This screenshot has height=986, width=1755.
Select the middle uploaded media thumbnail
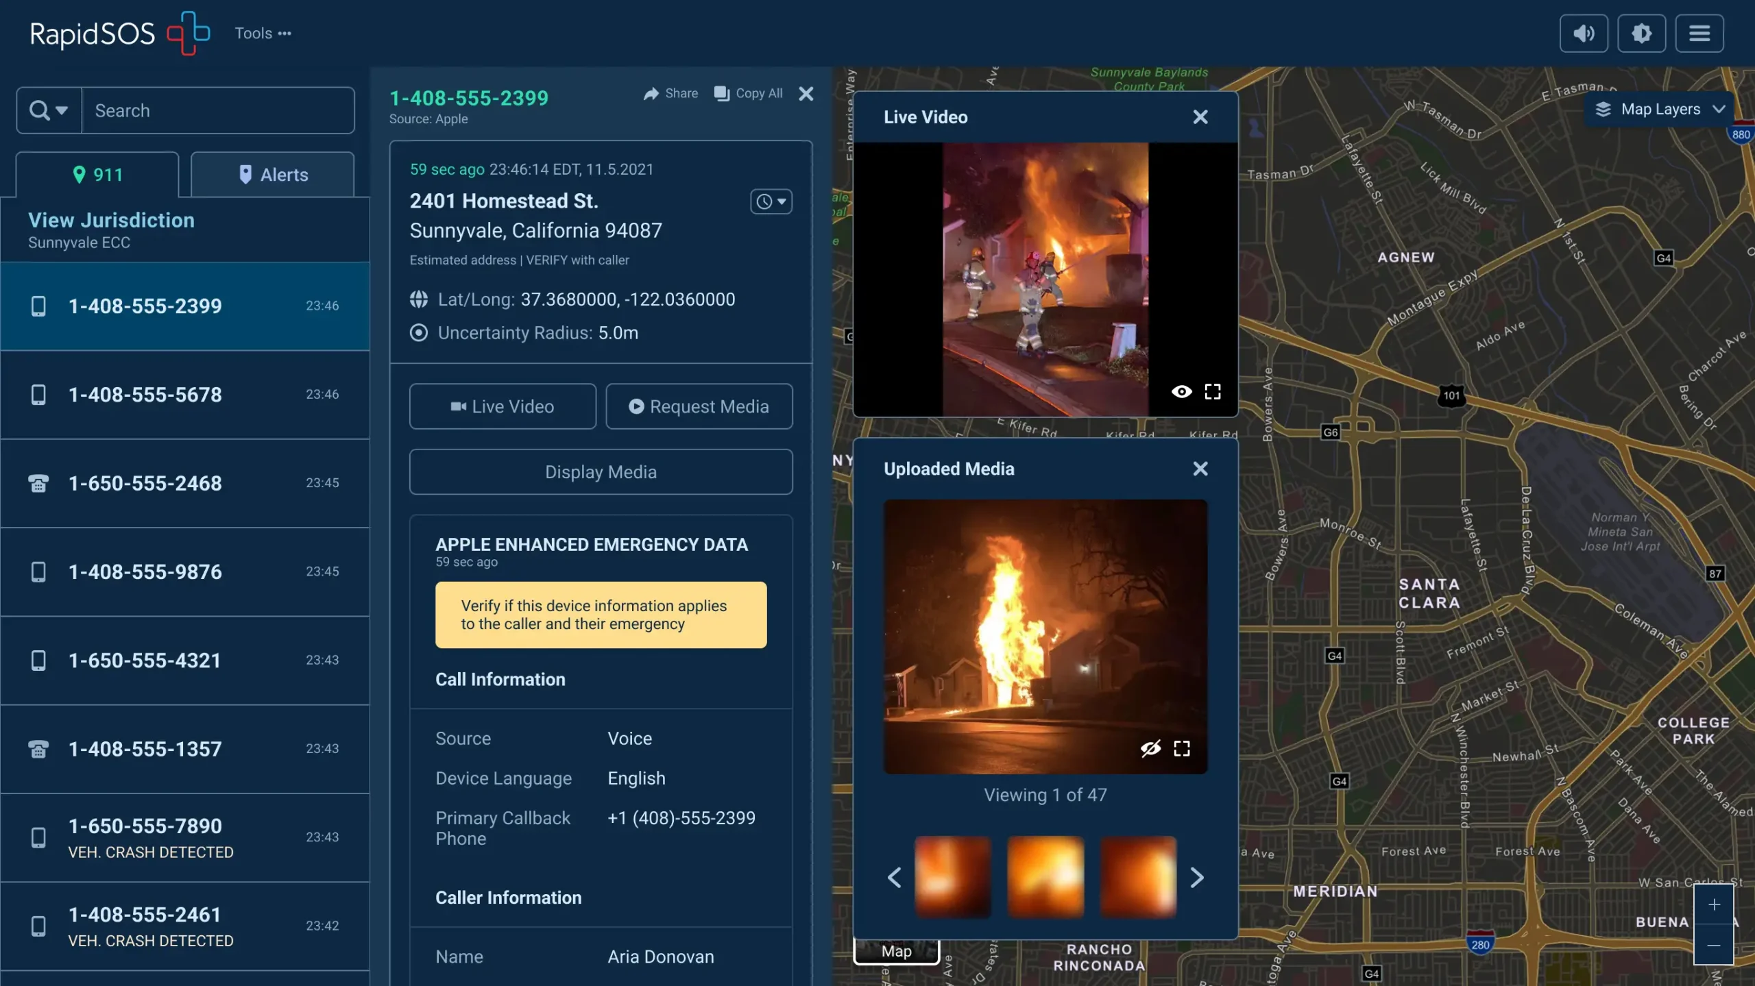(1045, 876)
